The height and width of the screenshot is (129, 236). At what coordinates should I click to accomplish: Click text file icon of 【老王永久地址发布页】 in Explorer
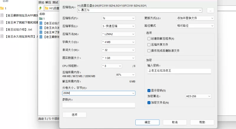[2, 36]
